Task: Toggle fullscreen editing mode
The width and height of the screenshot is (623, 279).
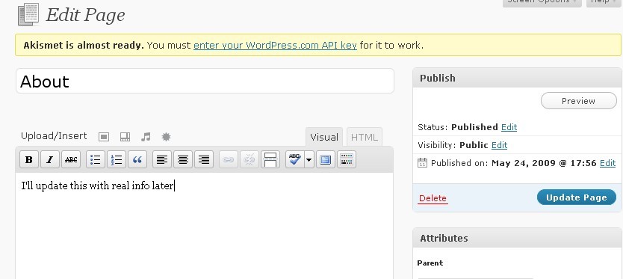Action: (326, 159)
